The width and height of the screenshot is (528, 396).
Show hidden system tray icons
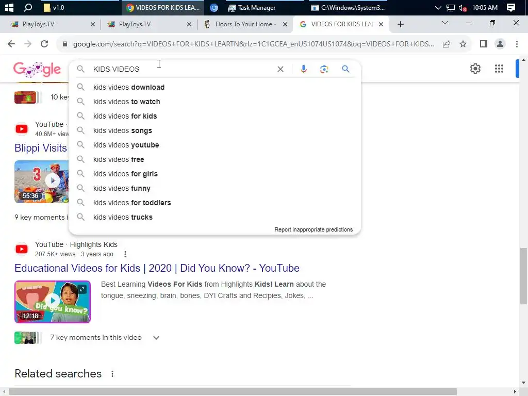438,8
